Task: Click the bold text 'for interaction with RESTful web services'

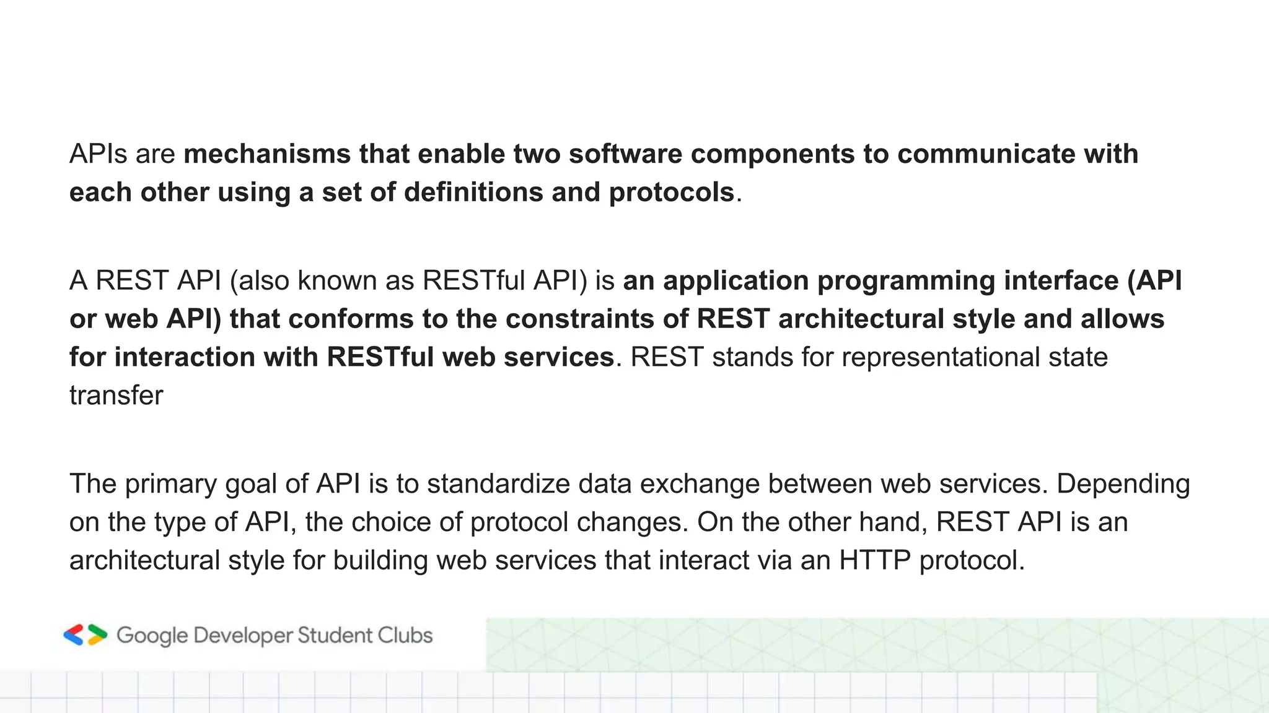Action: click(341, 357)
